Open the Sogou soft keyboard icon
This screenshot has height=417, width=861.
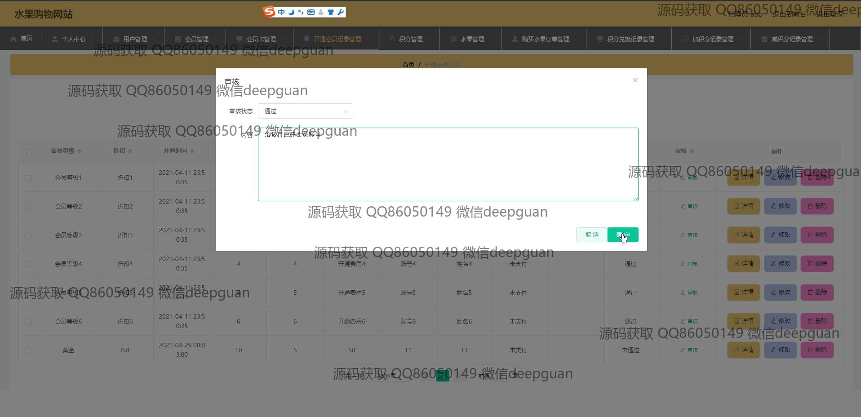pyautogui.click(x=311, y=12)
